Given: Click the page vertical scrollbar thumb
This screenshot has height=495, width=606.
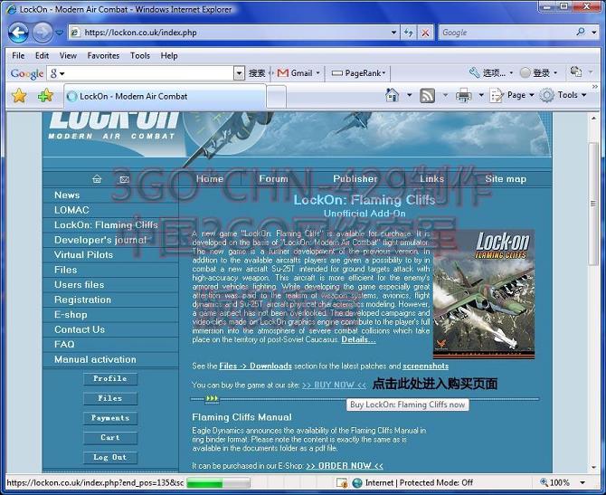Looking at the screenshot, I should tap(593, 204).
